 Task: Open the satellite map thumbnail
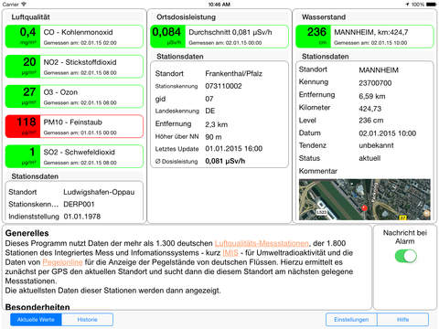point(365,199)
